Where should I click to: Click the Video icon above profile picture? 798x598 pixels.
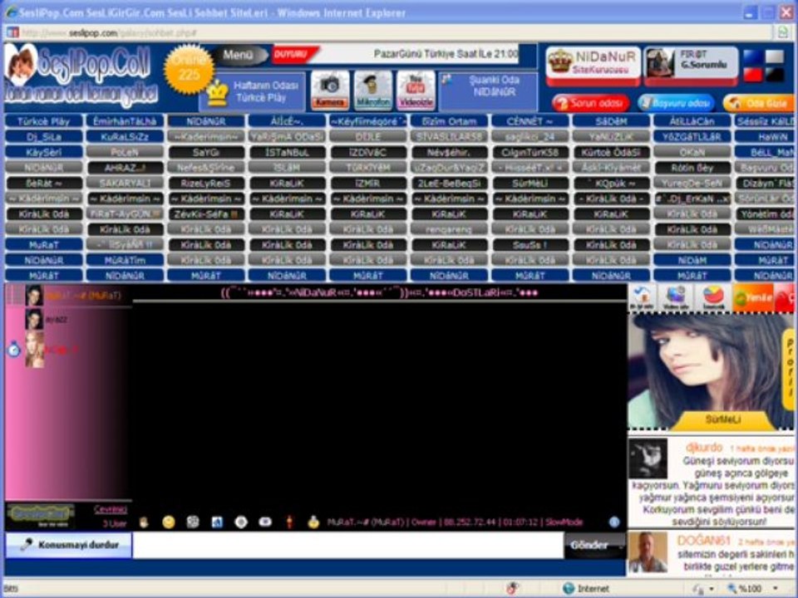coord(677,297)
